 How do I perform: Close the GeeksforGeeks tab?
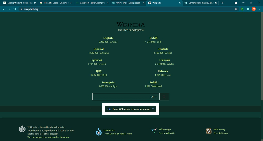107,3
